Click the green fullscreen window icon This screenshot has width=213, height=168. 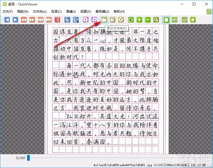185,20
